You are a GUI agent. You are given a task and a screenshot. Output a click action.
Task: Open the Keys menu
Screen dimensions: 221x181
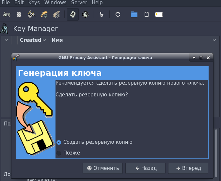point(34,3)
